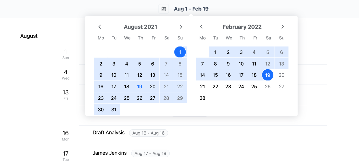This screenshot has height=162, width=359.
Task: Advance to next month after August 2021
Action: pyautogui.click(x=181, y=27)
